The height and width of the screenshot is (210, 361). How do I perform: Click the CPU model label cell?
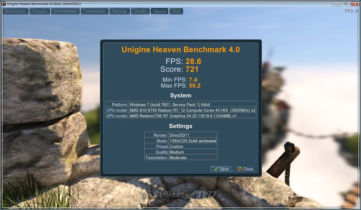[x=117, y=110]
